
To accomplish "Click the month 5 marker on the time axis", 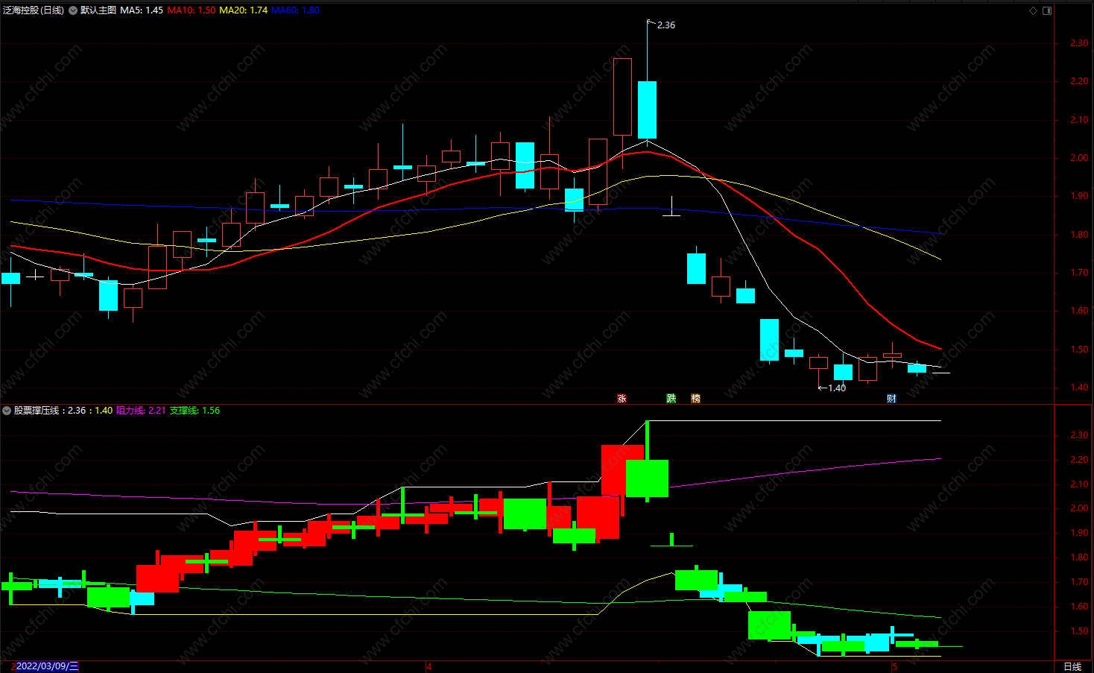I will (x=894, y=666).
